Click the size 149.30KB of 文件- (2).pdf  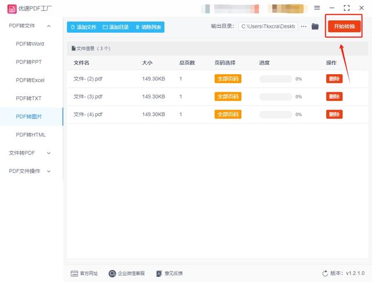click(153, 79)
